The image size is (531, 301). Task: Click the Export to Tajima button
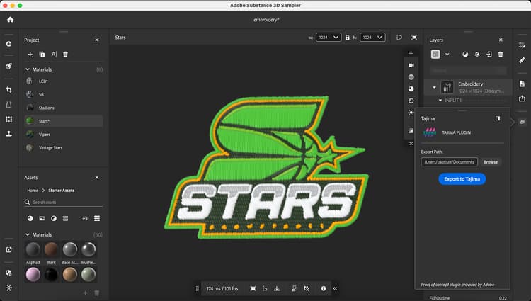462,179
